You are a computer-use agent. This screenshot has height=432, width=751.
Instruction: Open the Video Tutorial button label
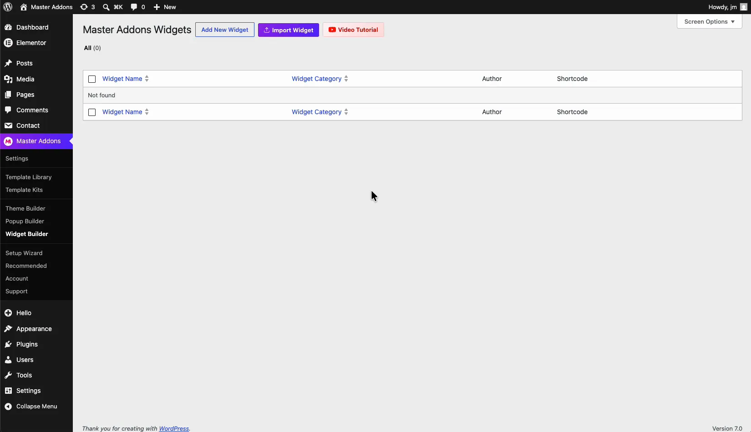[x=358, y=30]
